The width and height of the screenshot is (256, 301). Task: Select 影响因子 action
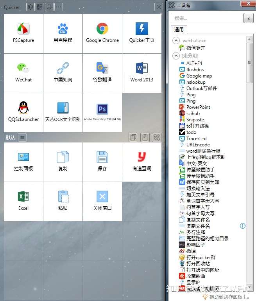pos(192,245)
